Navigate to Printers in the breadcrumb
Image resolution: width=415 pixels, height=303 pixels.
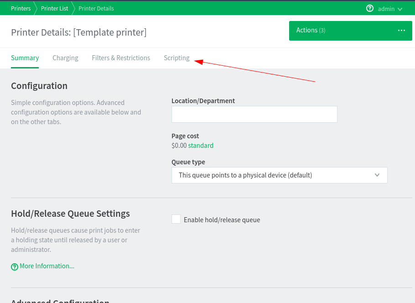click(21, 8)
